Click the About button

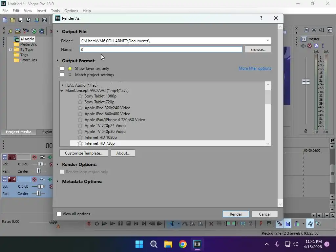(x=123, y=153)
